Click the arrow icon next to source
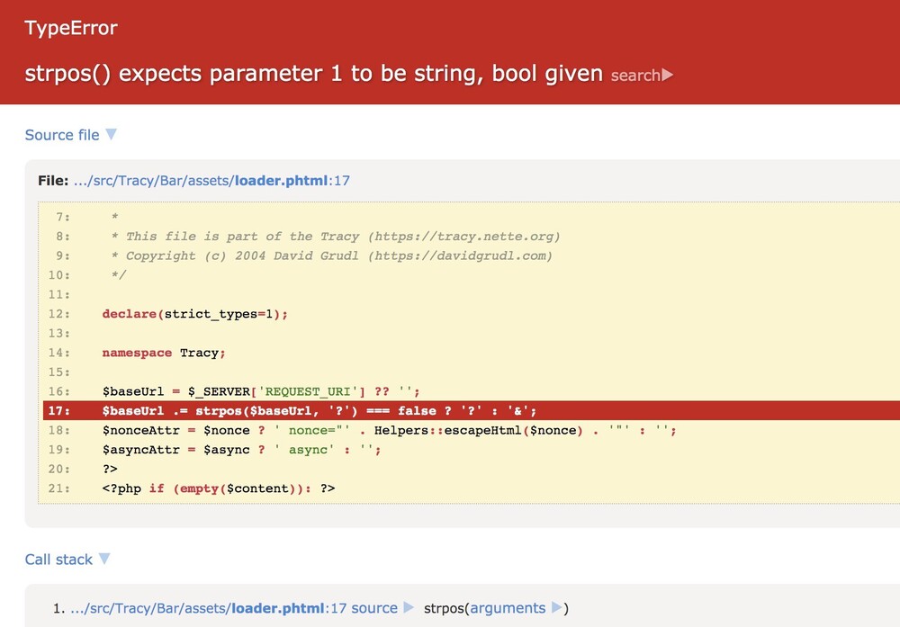 click(409, 607)
